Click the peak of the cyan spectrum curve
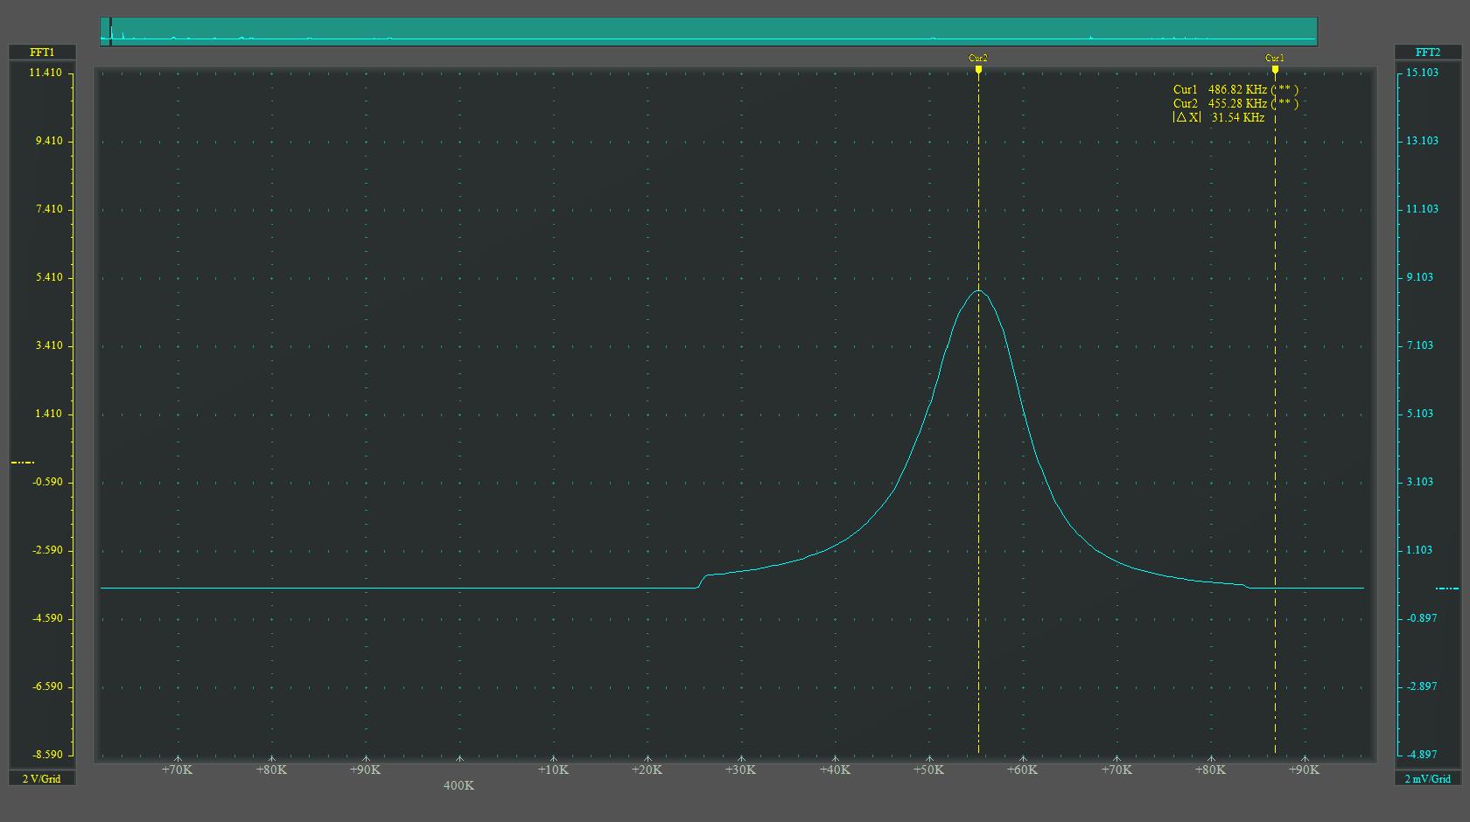1470x822 pixels. 978,291
